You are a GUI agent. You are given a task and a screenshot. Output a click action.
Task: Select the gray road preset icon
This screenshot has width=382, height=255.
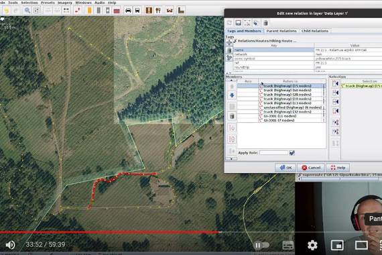pyautogui.click(x=99, y=10)
